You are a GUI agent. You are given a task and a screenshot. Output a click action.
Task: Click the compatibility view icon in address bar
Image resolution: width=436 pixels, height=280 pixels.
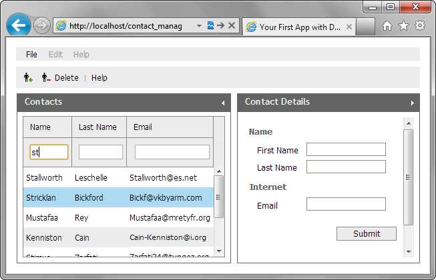210,25
